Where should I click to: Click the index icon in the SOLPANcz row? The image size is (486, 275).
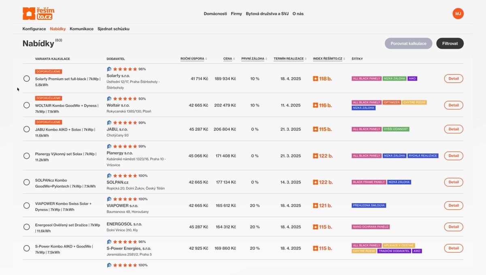[x=315, y=182]
